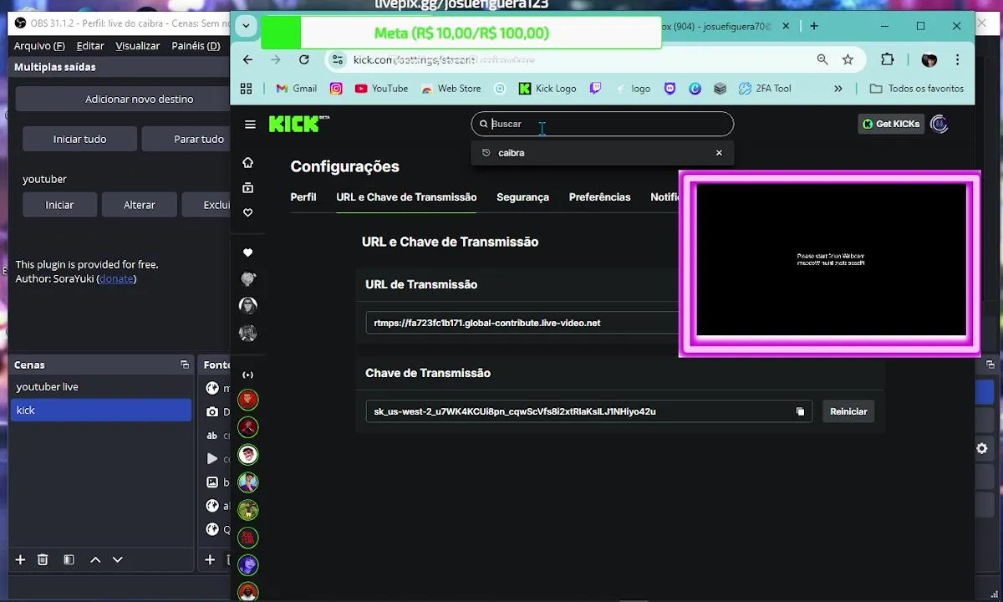Screen dimensions: 1003x602
Task: Open Todos os favoritos folder
Action: pyautogui.click(x=917, y=88)
